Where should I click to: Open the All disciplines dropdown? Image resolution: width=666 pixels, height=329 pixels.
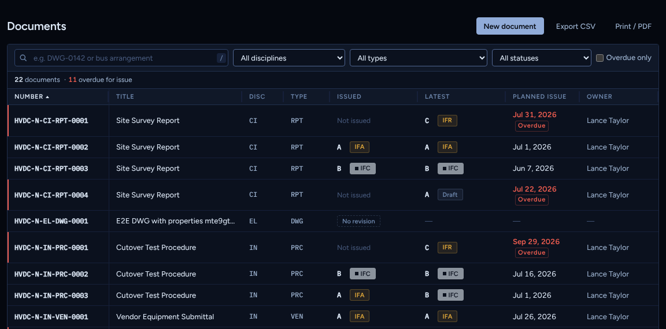tap(289, 58)
